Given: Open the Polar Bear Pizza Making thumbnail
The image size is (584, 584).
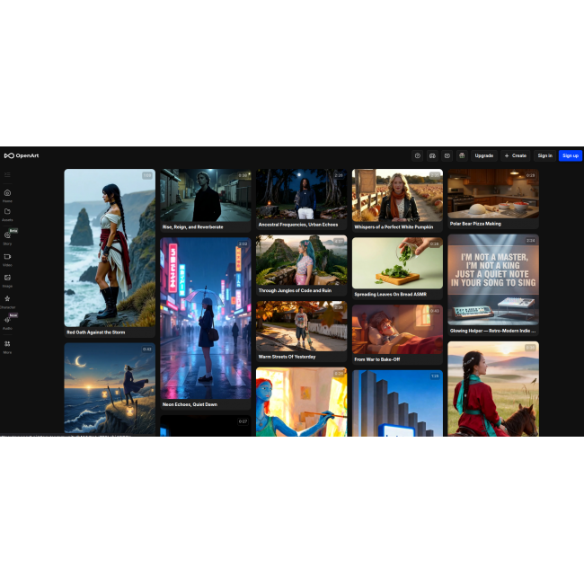Looking at the screenshot, I should (493, 193).
